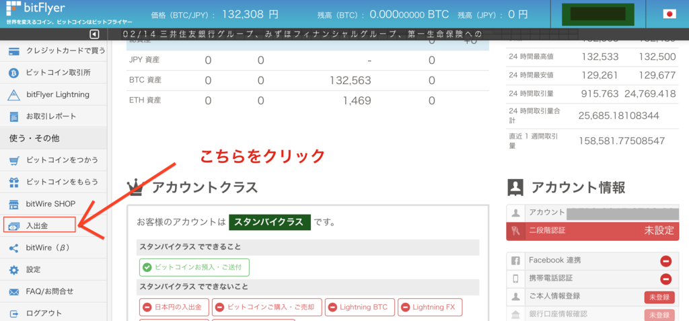Viewport: 689px width, 321px height.
Task: Click the 設定 gear icon
Action: pyautogui.click(x=14, y=270)
